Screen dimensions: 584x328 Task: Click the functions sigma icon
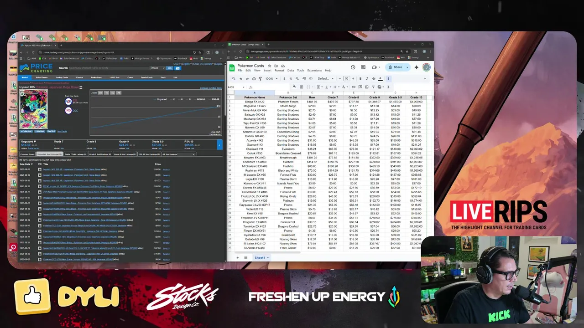click(x=388, y=87)
